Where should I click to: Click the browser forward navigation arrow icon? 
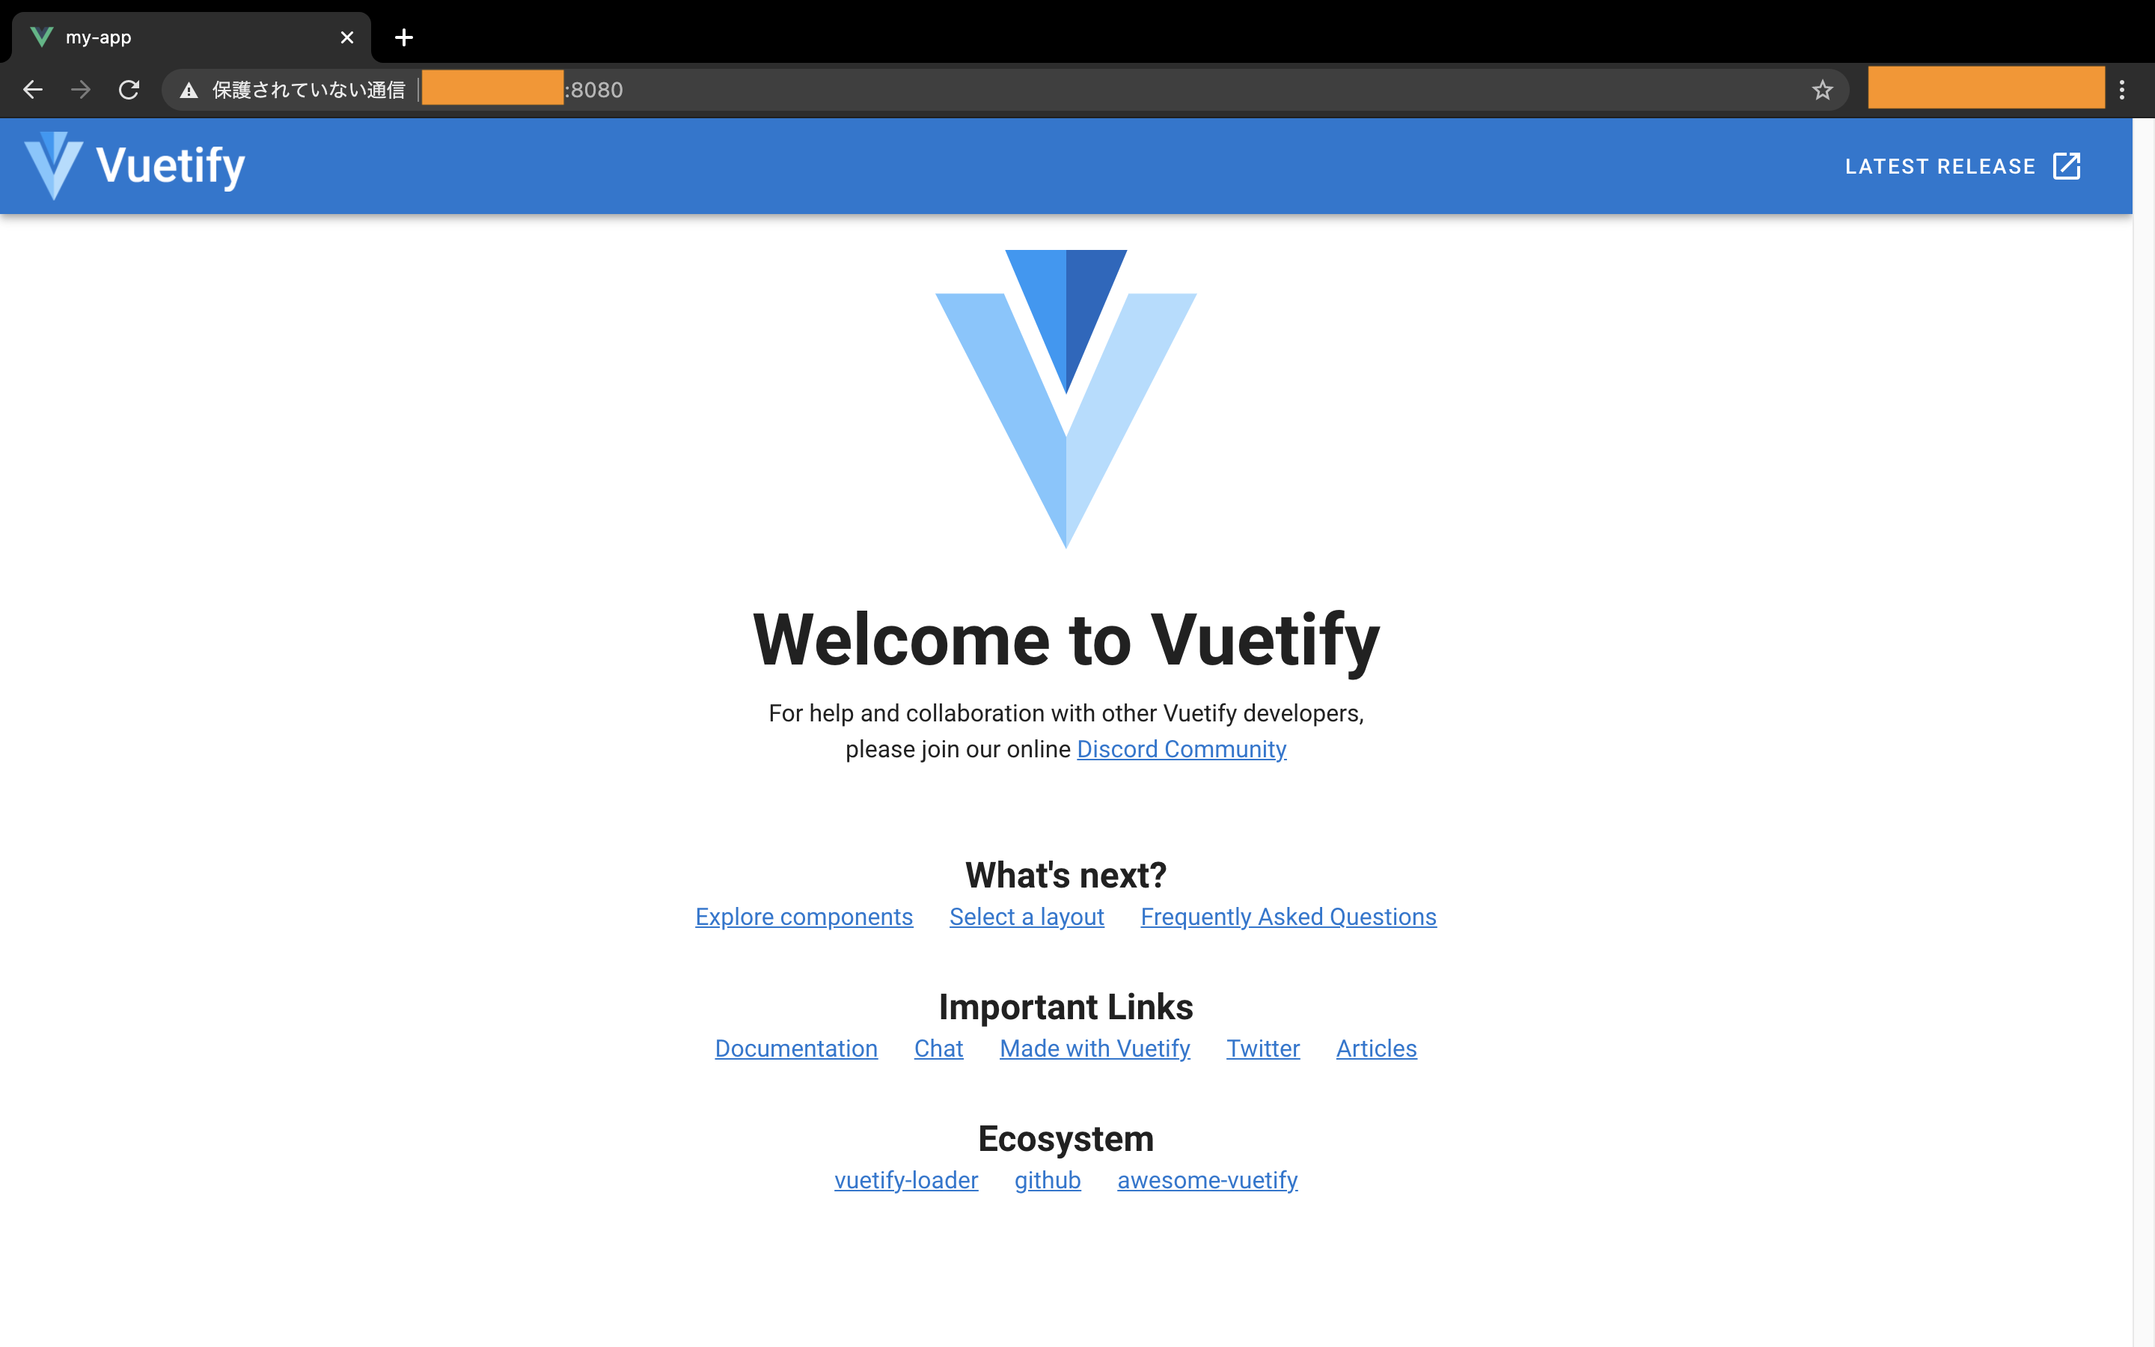pyautogui.click(x=81, y=90)
